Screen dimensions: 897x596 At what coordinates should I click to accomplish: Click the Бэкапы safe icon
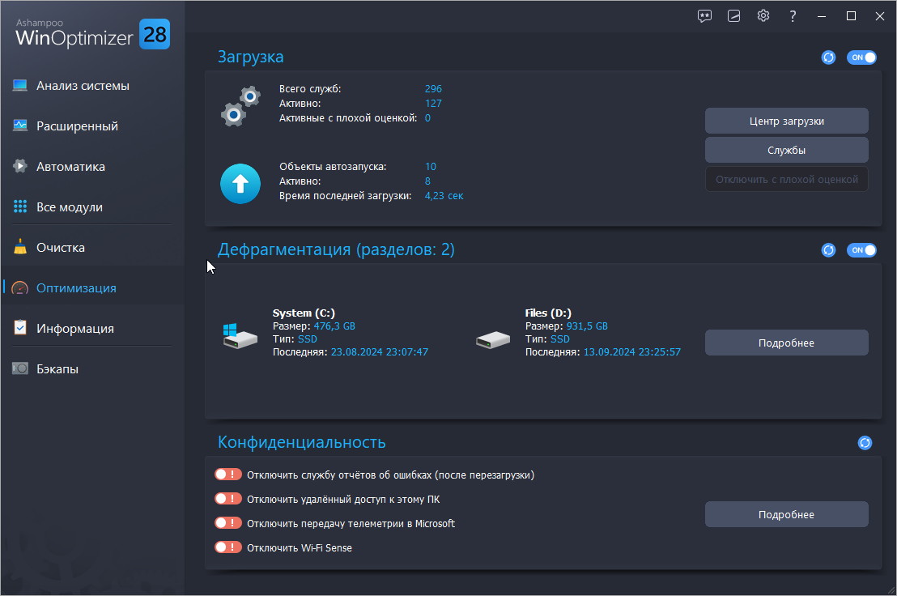20,368
